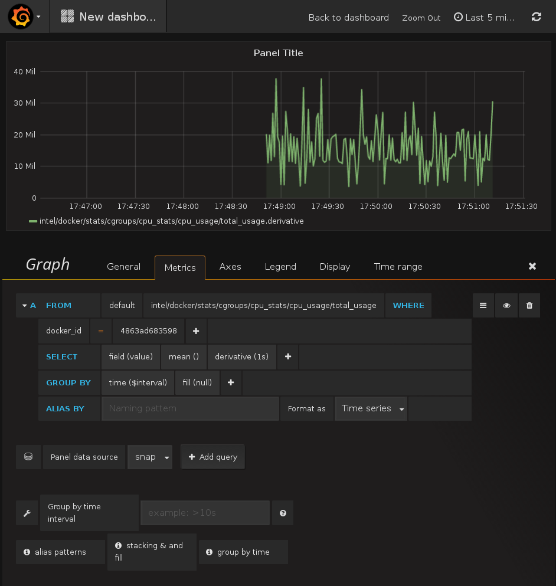Click the green legend color line

coord(33,221)
